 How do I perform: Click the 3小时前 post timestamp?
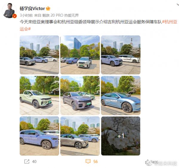26,15
